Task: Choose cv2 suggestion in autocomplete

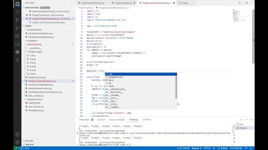Action: [x=141, y=74]
